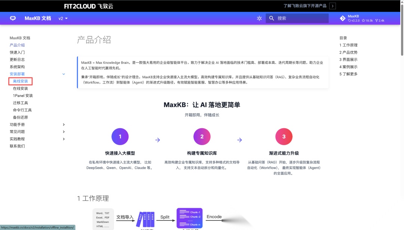Click the arrow button beside 了解飞致云旗下开源产品

click(333, 6)
